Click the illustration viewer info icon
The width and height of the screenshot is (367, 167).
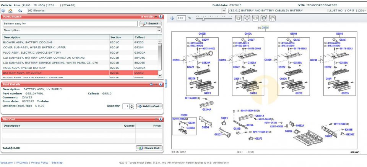click(x=172, y=18)
